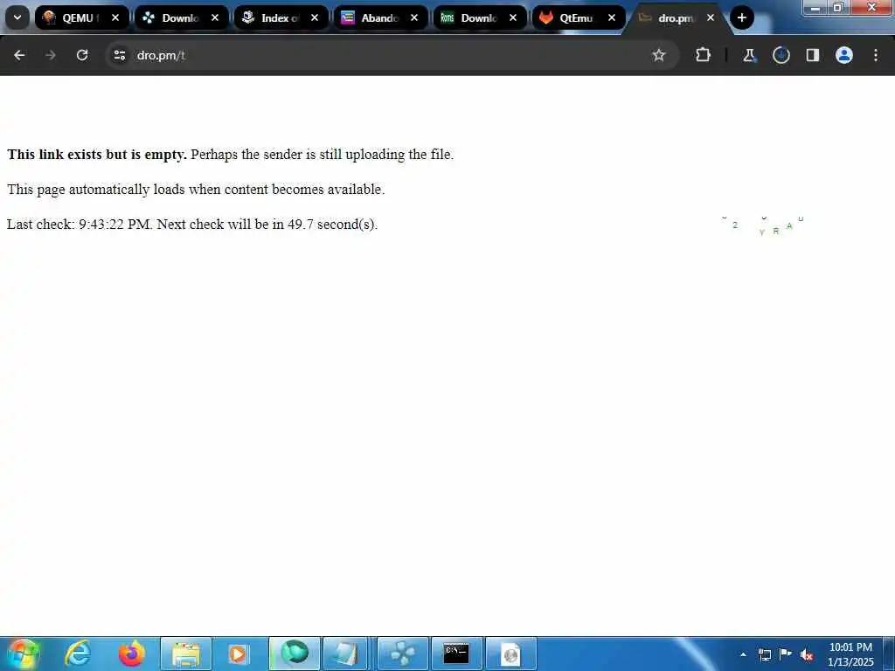
Task: Show hidden tray icons arrow
Action: (x=743, y=654)
